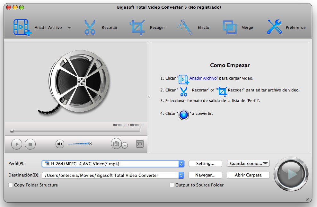Image resolution: width=317 pixels, height=207 pixels.
Task: Click the Setting... button
Action: (205, 164)
